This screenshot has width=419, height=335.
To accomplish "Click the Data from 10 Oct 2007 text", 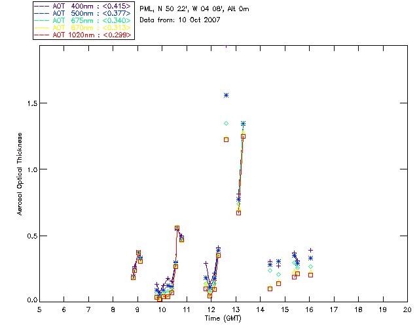I will pos(180,20).
